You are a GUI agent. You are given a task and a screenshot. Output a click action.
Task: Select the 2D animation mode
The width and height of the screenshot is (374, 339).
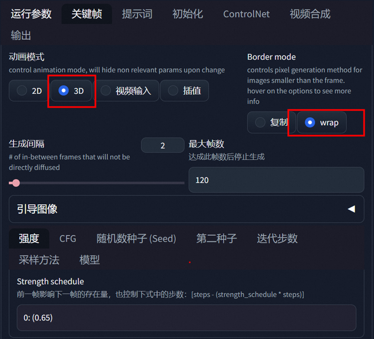(x=29, y=91)
